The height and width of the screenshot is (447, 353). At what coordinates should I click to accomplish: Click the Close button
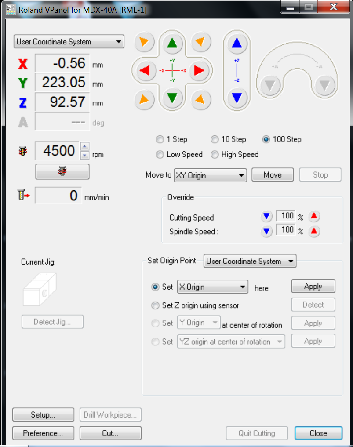pos(319,433)
